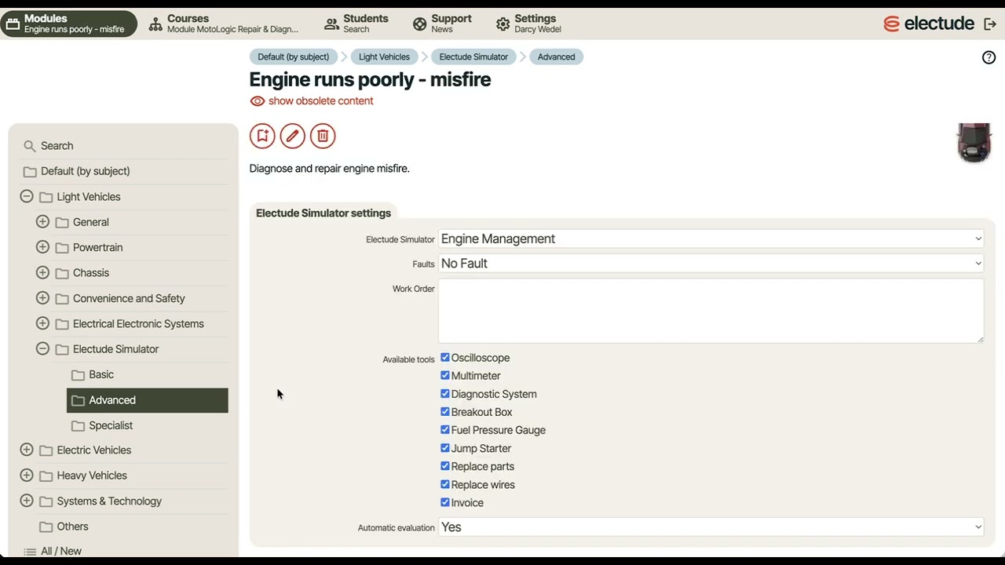Select the Others folder
This screenshot has height=565, width=1005.
[72, 527]
